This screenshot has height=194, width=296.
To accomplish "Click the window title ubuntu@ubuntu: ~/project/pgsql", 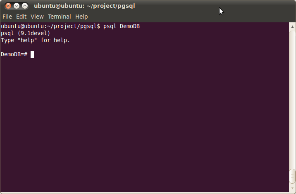I will [84, 6].
